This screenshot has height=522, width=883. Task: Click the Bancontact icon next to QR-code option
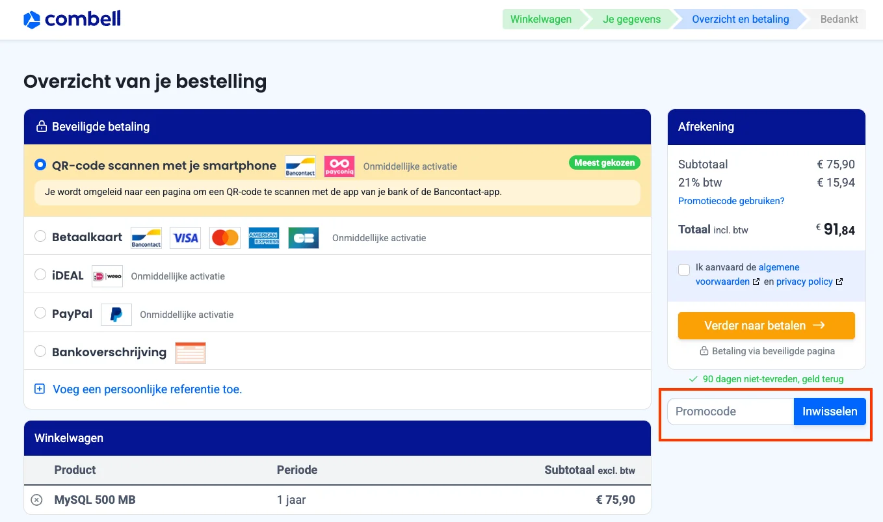click(x=300, y=166)
